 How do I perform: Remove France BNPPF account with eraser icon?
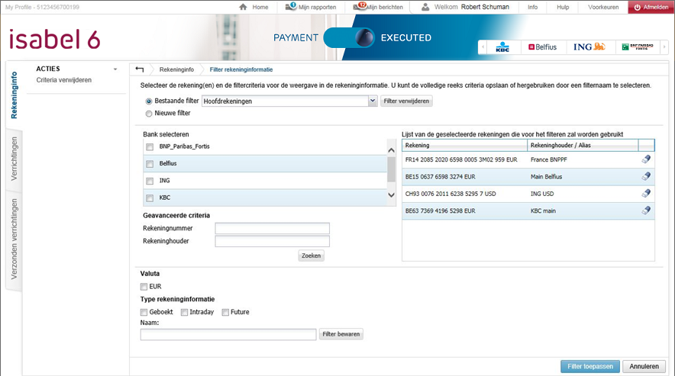point(646,159)
